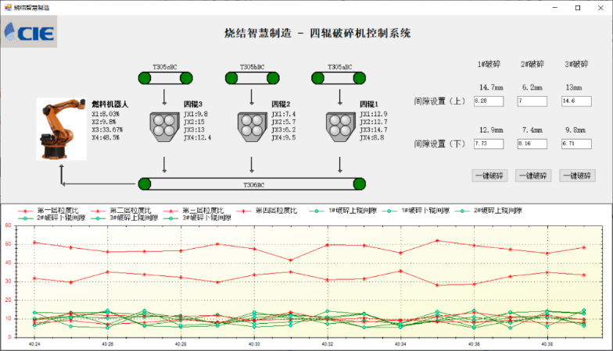Screen dimensions: 613x351
Task: Click the T305cBC conveyor belt
Action: 164,78
